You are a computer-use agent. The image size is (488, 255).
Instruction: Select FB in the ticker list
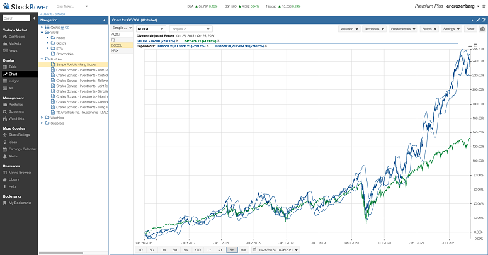(x=122, y=40)
